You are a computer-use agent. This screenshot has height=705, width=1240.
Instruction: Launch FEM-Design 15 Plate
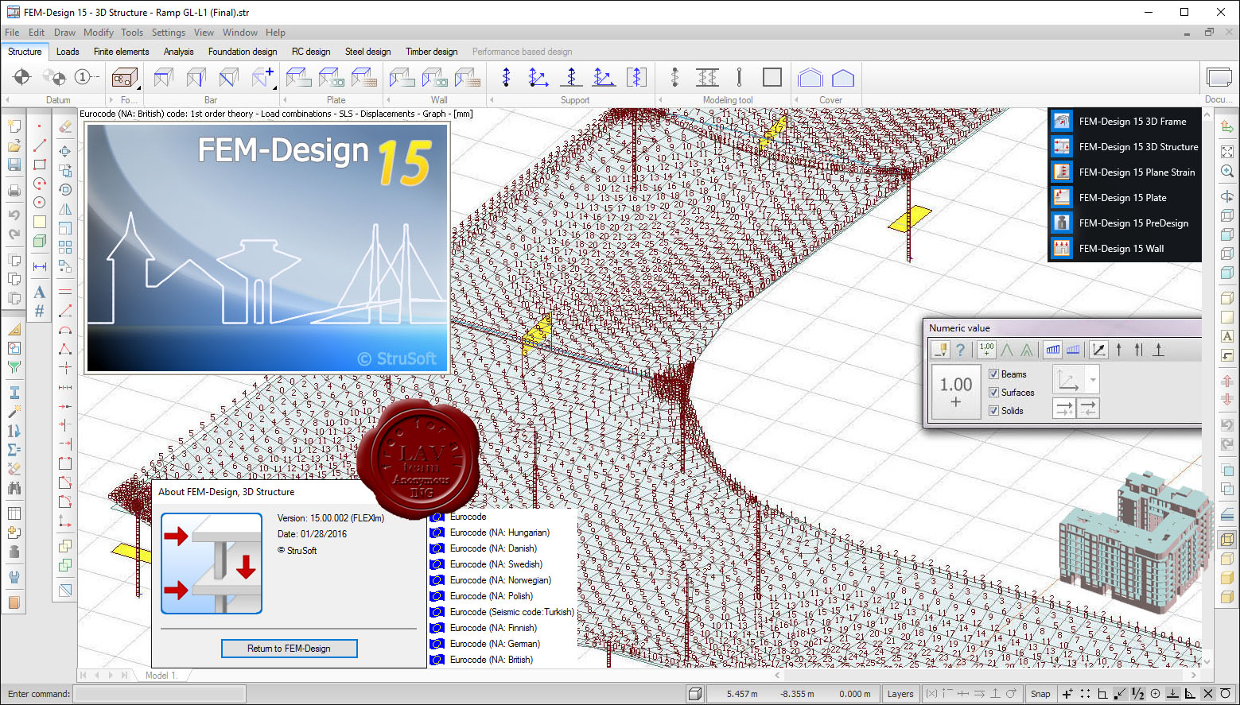1124,197
